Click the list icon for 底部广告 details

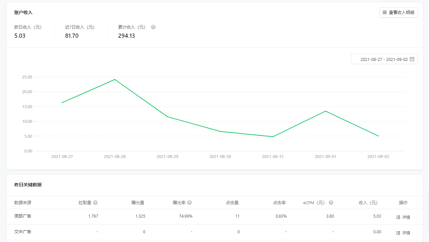click(398, 217)
